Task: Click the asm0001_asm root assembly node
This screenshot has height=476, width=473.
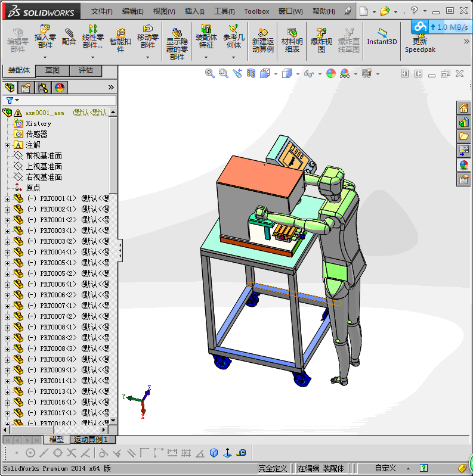Action: point(44,113)
